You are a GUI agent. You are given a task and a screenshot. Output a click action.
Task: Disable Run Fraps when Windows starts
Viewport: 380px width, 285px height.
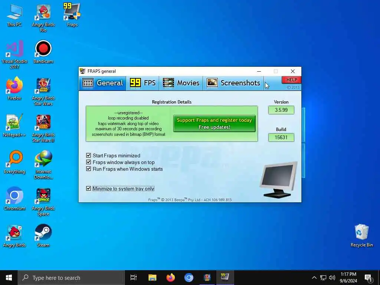(88, 169)
